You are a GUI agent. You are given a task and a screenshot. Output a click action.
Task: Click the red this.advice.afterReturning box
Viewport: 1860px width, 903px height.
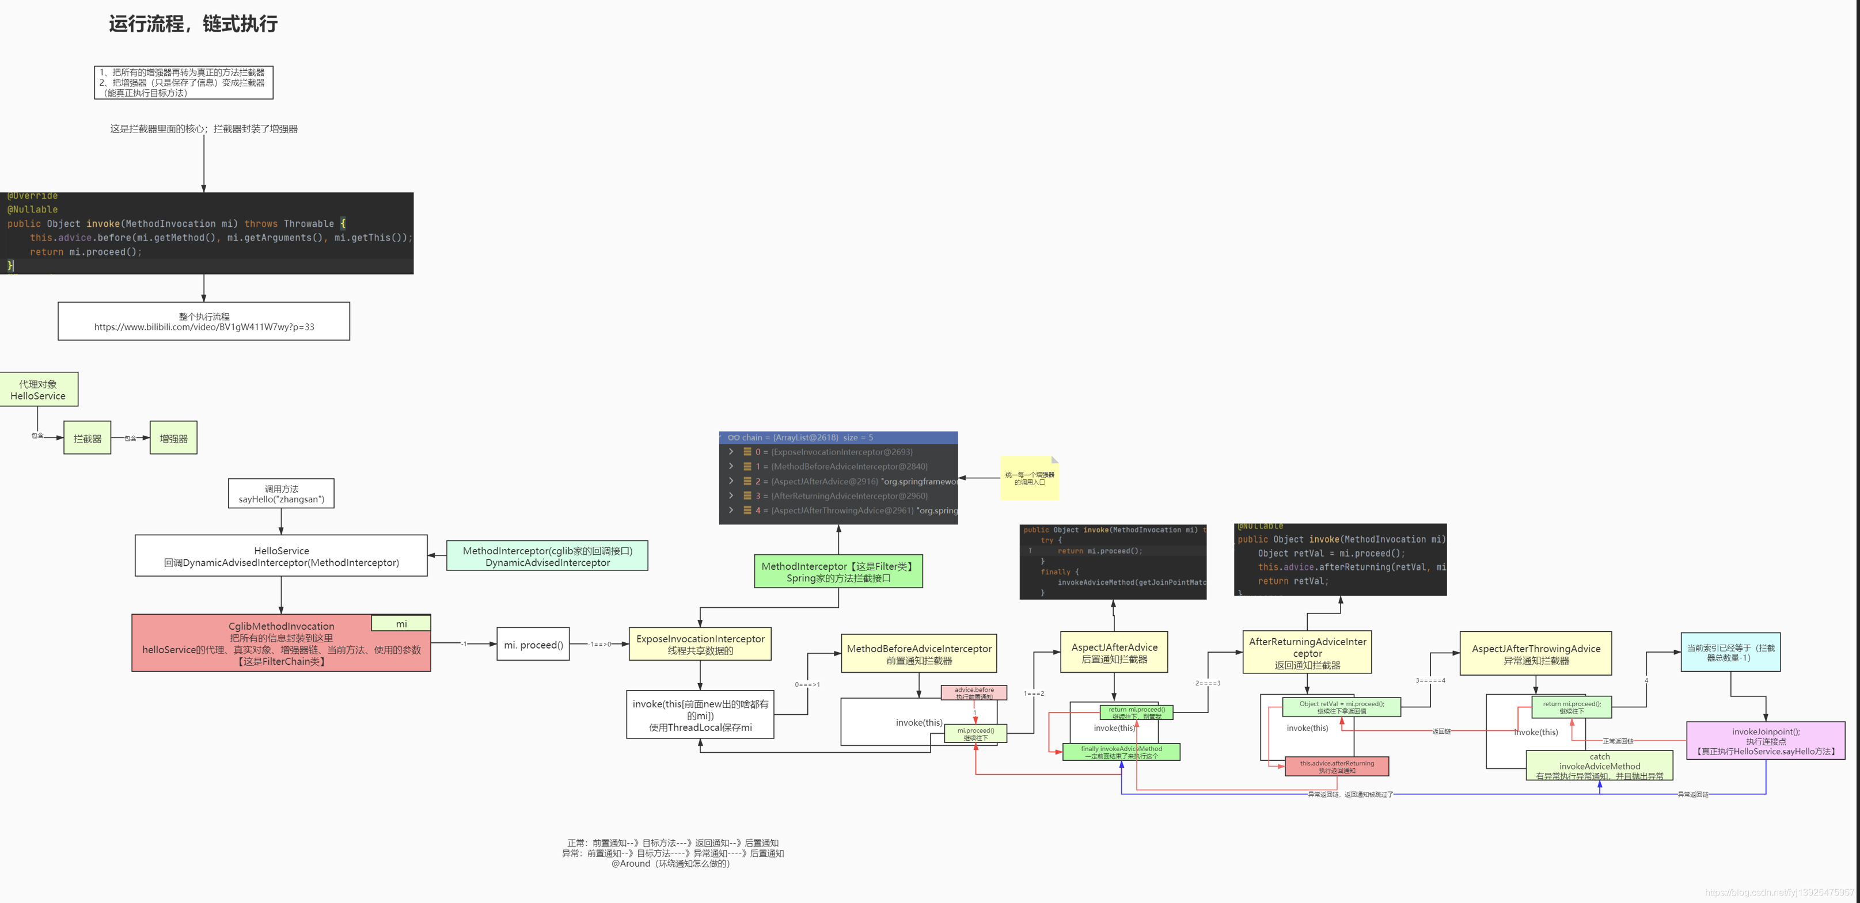click(x=1337, y=767)
